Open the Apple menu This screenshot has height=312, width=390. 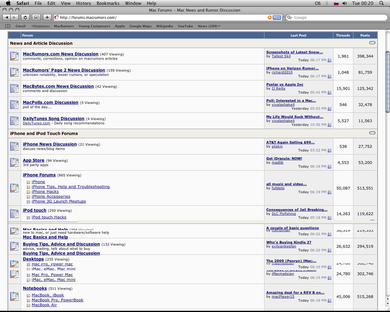pyautogui.click(x=8, y=3)
